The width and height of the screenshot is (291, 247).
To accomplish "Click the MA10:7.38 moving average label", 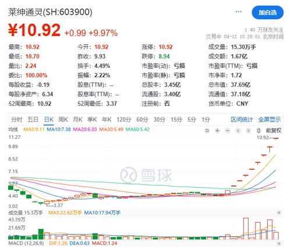I will tap(59, 130).
